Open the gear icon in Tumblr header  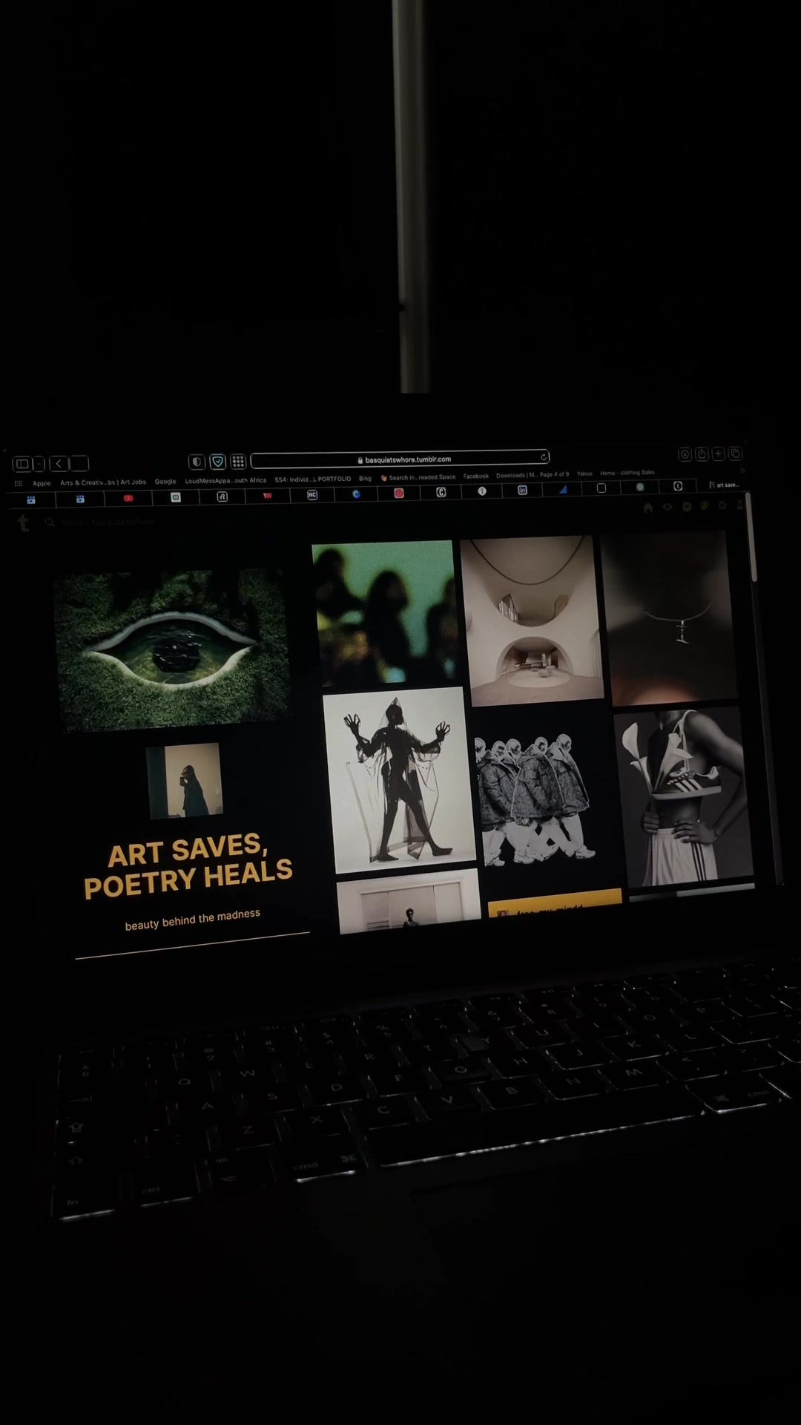(x=722, y=505)
